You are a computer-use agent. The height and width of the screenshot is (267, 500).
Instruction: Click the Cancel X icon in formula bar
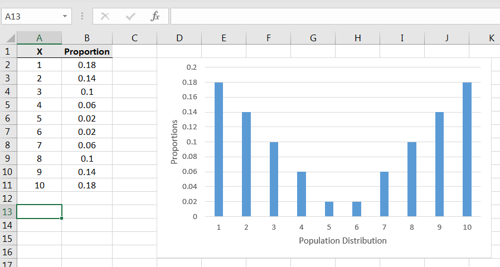pyautogui.click(x=105, y=16)
